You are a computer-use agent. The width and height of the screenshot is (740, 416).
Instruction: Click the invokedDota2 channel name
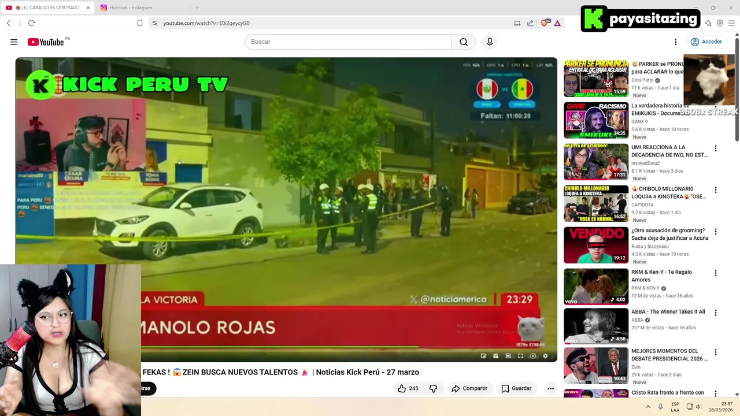coord(645,164)
